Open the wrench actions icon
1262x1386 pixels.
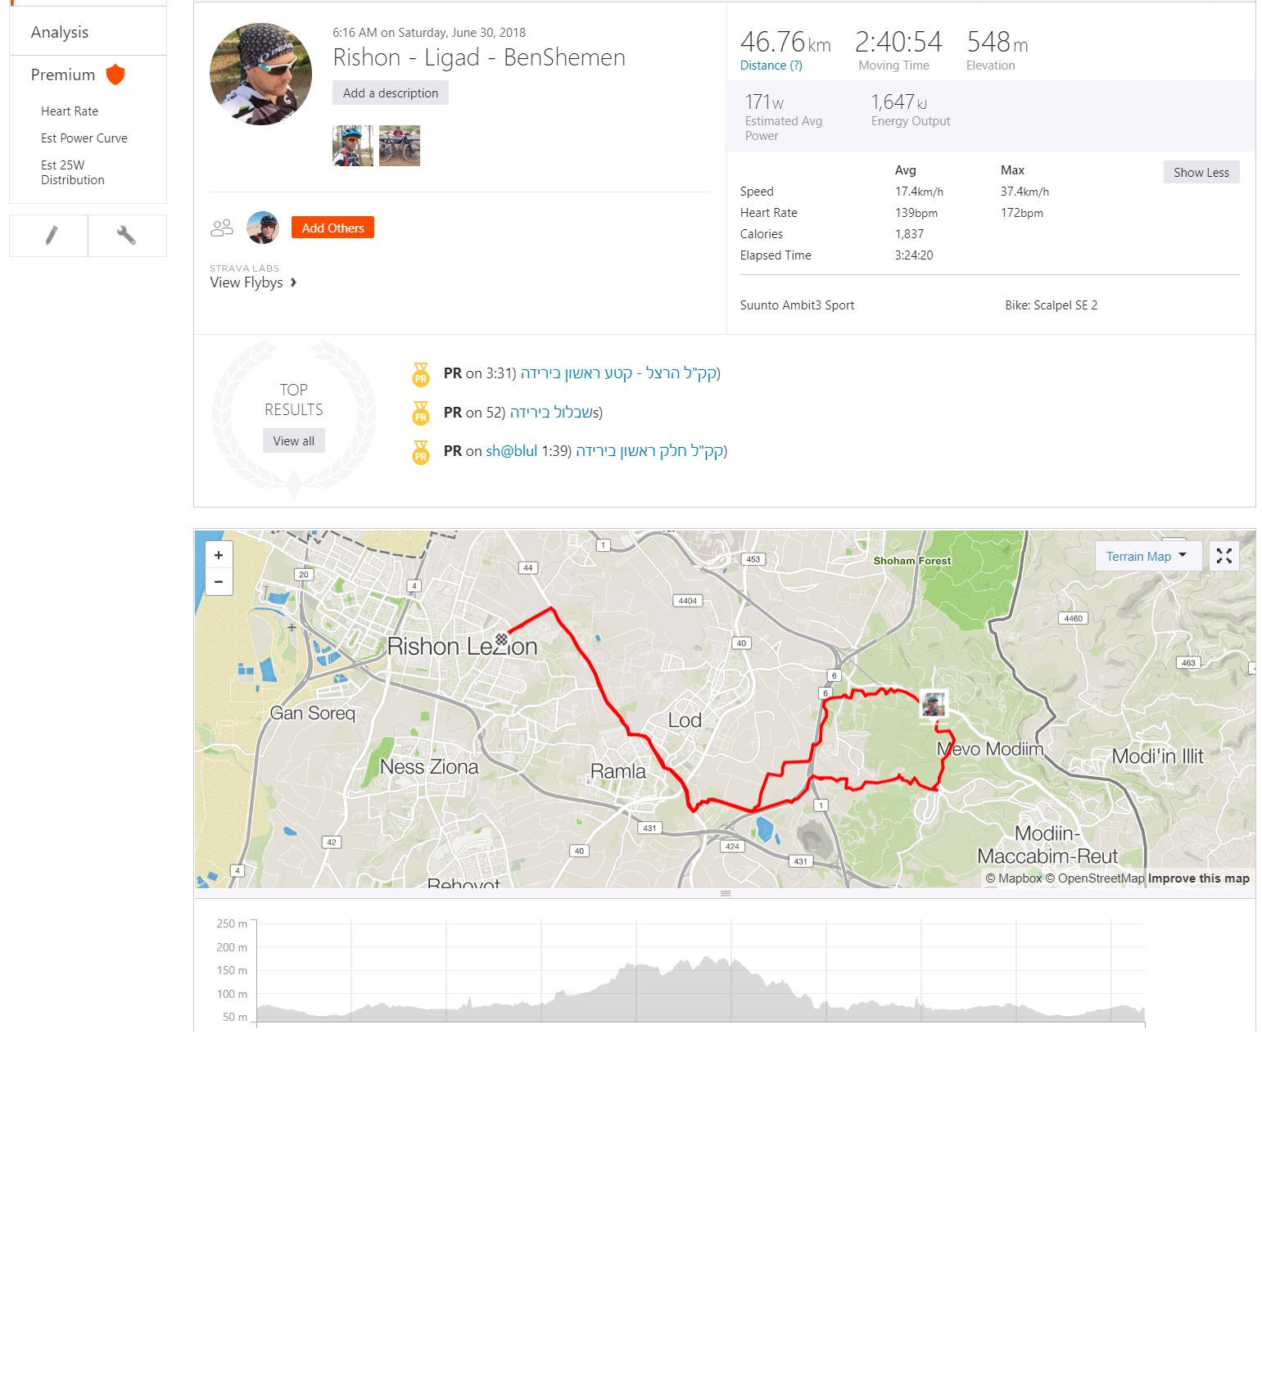coord(126,236)
